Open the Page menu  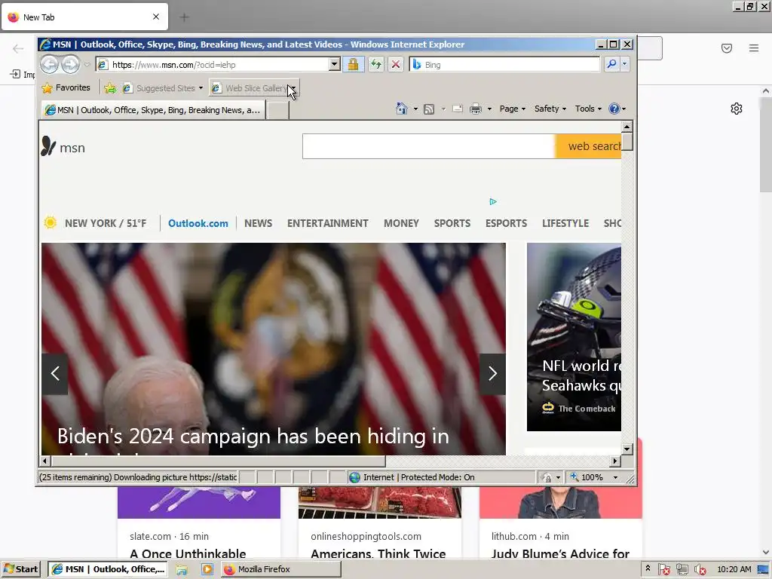tap(512, 109)
